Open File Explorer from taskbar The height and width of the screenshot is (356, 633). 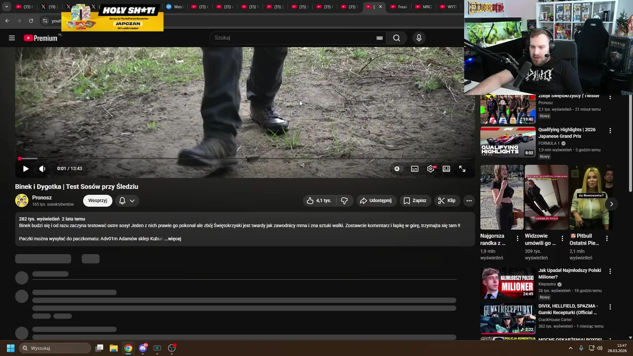(x=113, y=348)
